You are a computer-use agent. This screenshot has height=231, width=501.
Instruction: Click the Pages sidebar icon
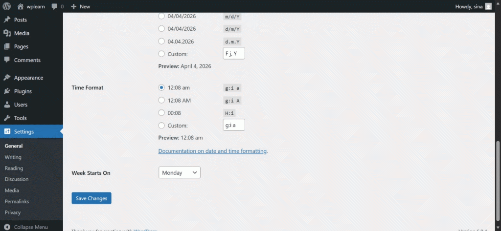7,46
